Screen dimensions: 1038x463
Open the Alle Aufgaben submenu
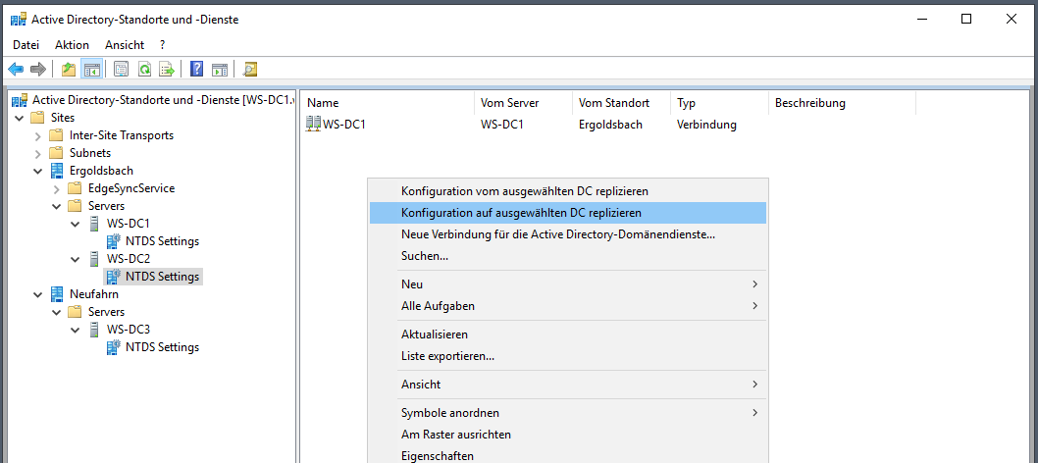567,306
